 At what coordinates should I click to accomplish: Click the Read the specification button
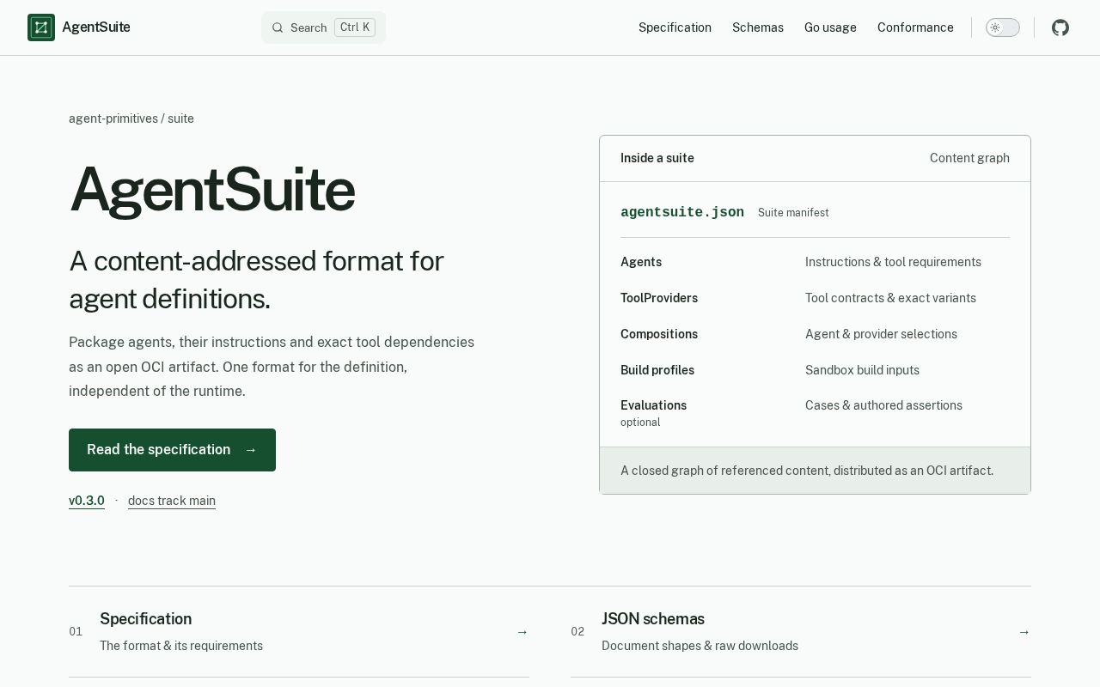click(172, 450)
